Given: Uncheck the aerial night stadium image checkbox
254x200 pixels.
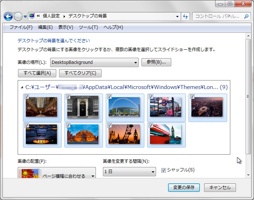Looking at the screenshot, I should [x=192, y=97].
